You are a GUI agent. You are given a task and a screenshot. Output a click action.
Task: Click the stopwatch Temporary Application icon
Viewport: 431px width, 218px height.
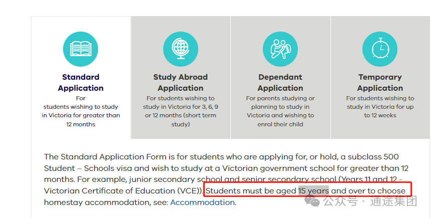380,49
